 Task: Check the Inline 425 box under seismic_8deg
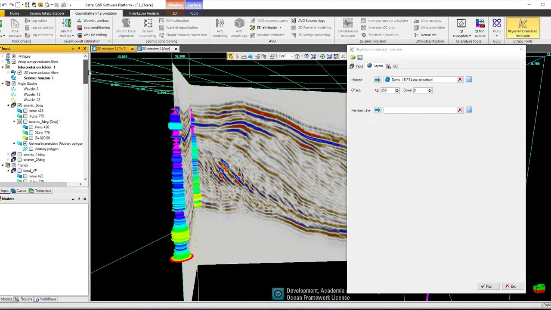25,111
